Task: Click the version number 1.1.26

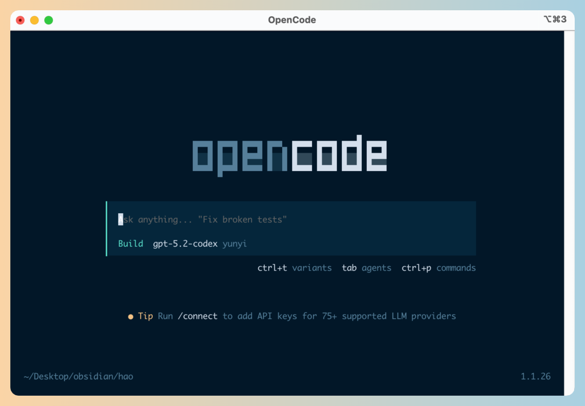Action: 535,376
